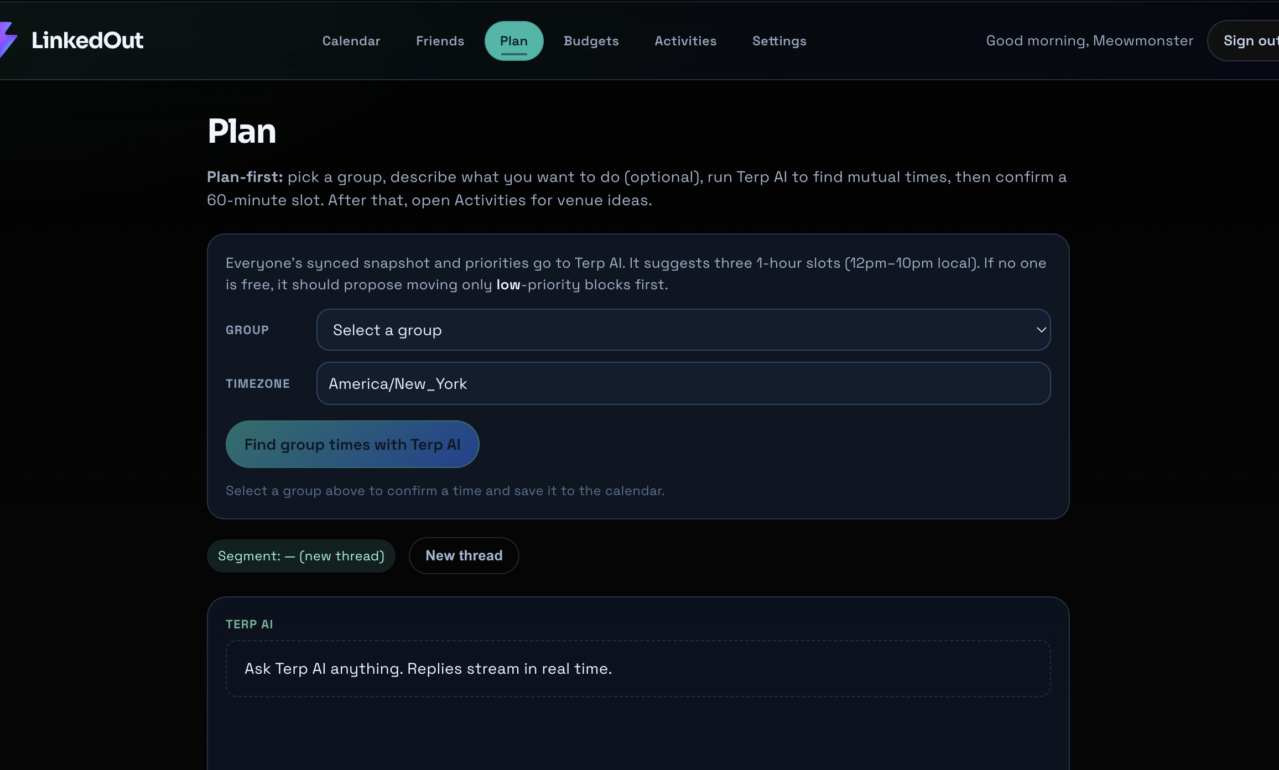Image resolution: width=1279 pixels, height=770 pixels.
Task: Navigate to the Settings tab
Action: coord(779,41)
